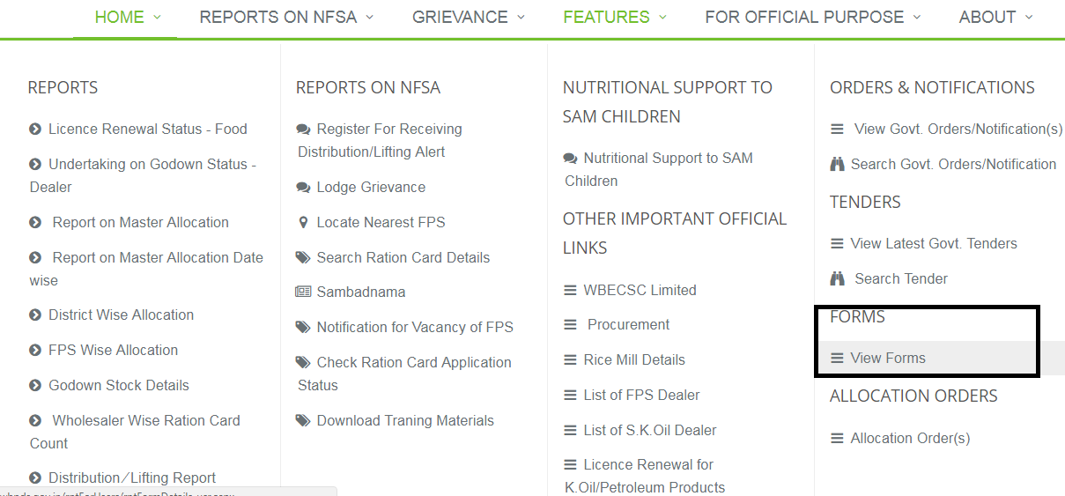Click tag icon beside Search Ration Card Details
1065x496 pixels.
pos(304,258)
